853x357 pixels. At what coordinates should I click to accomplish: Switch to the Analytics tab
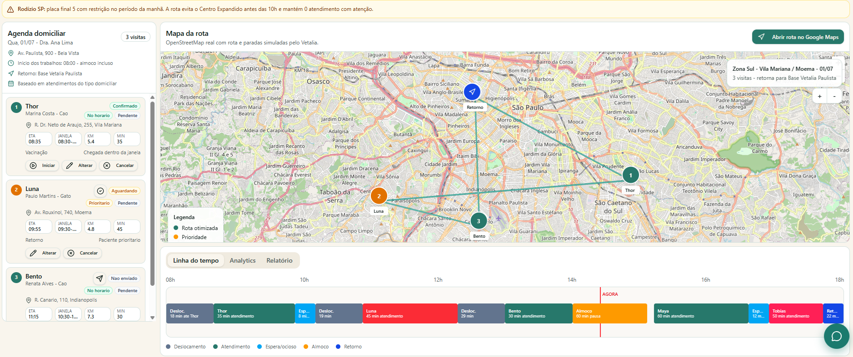pos(242,260)
